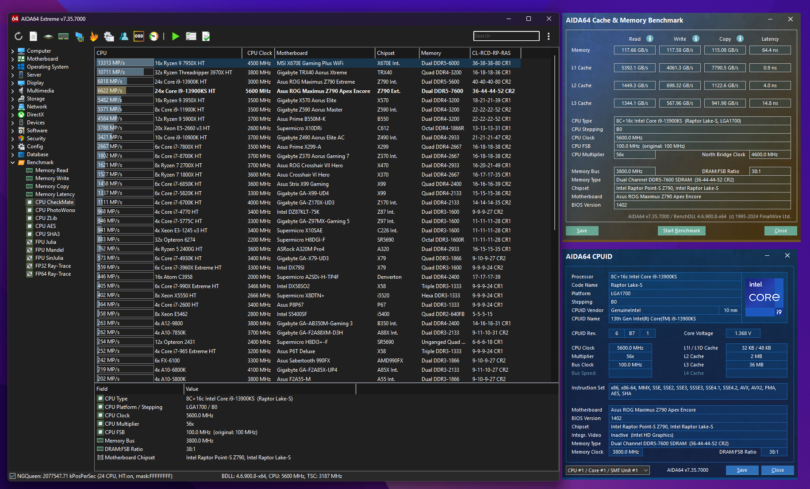Screen dimensions: 810x489
Task: Click the Refresh toolbar icon
Action: tap(19, 36)
